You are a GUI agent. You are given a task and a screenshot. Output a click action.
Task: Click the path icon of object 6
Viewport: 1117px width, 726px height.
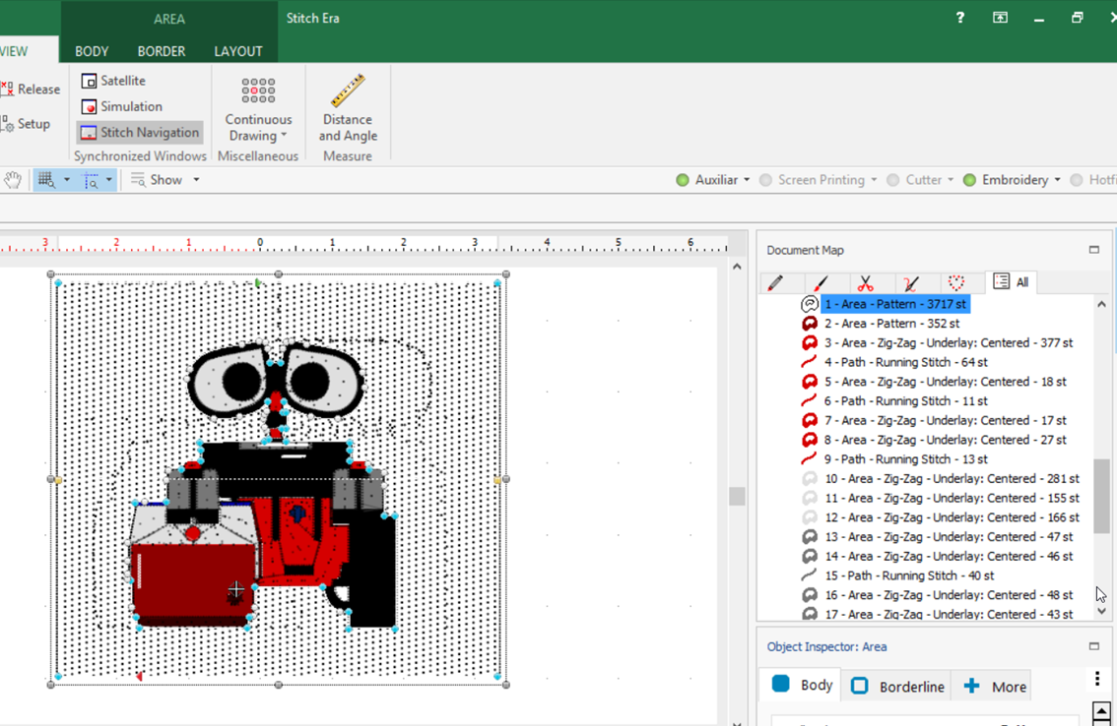810,400
